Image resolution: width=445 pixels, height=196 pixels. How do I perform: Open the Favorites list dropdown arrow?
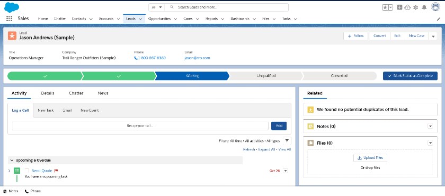[x=390, y=7]
